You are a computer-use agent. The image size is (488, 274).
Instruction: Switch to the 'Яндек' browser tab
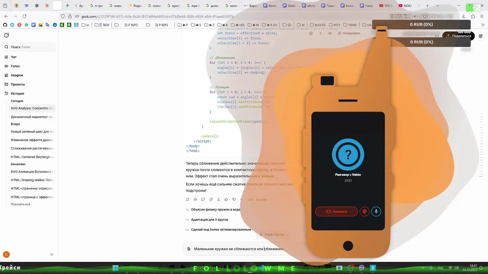[x=135, y=6]
